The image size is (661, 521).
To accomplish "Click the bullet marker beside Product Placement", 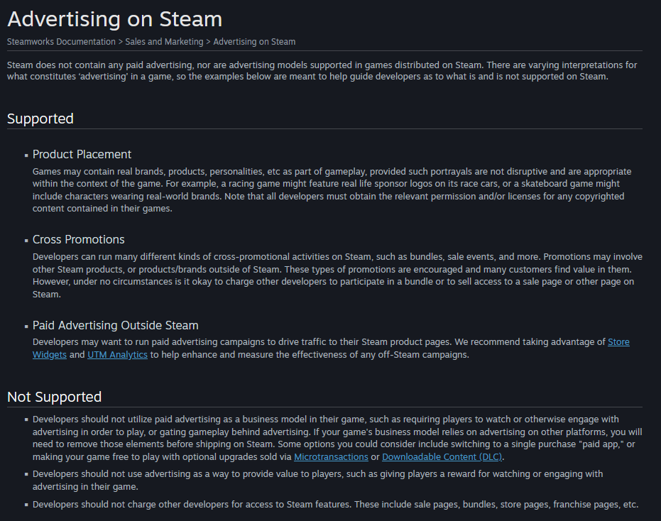I will 26,155.
